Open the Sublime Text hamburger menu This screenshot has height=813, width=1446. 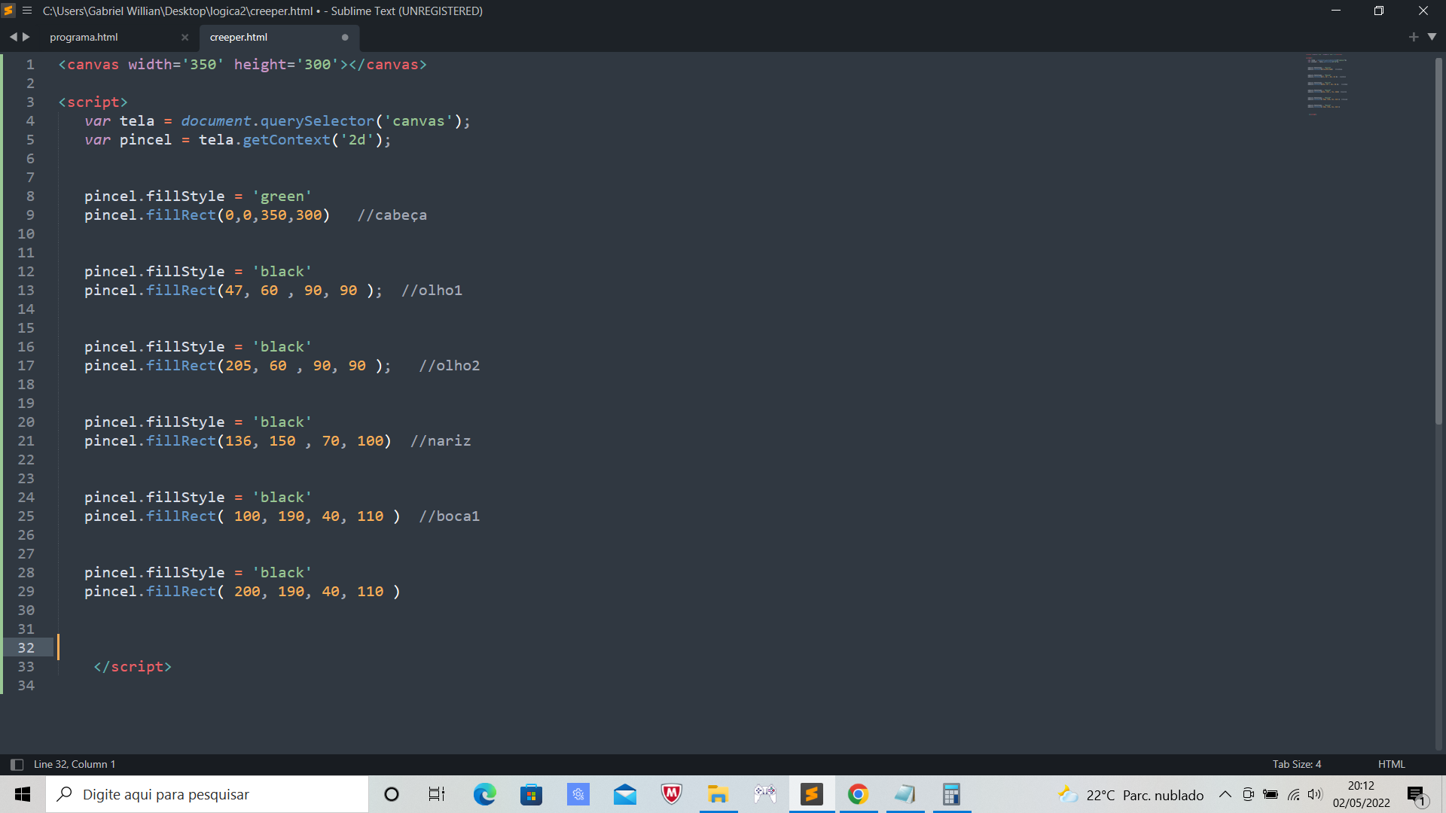click(27, 11)
